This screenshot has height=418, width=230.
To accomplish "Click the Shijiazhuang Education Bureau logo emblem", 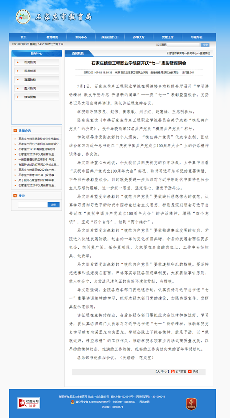I will [23, 17].
